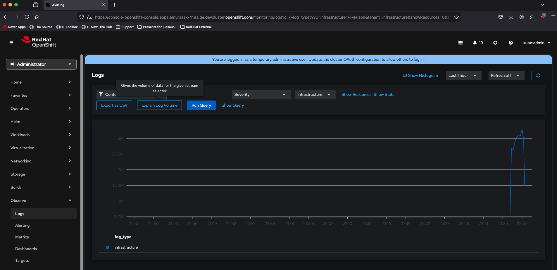This screenshot has height=270, width=557.
Task: Open the application launcher grid icon
Action: pos(460,43)
